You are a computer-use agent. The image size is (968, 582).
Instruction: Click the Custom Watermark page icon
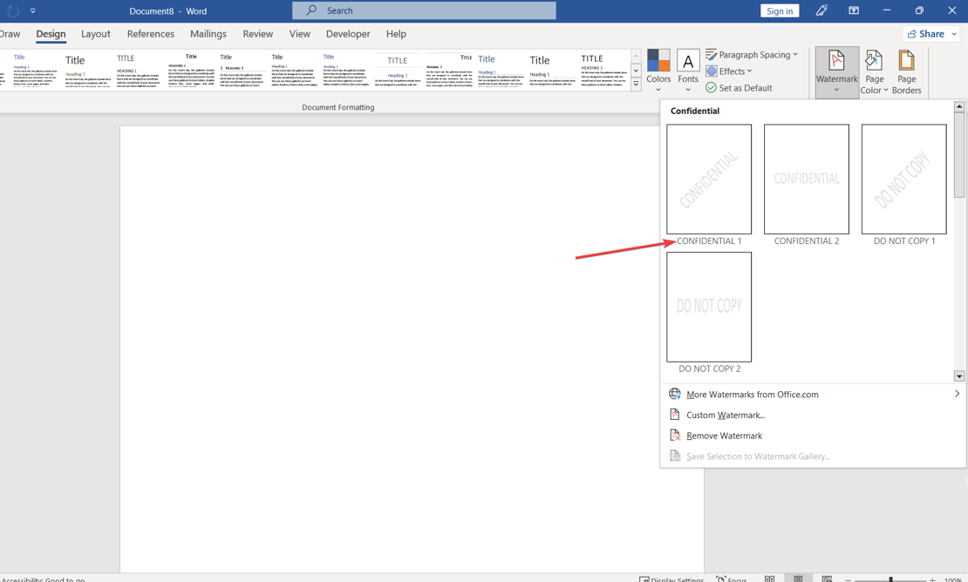click(675, 415)
